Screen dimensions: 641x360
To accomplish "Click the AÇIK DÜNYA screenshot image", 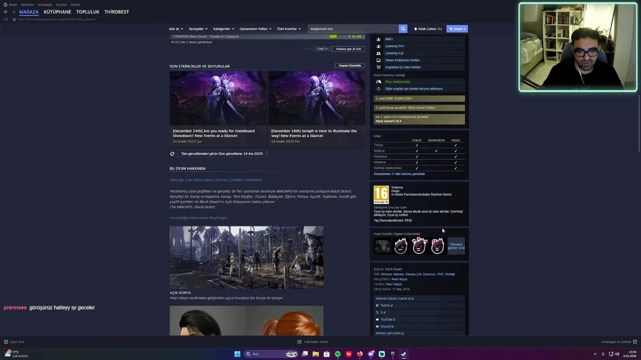I will tap(246, 257).
